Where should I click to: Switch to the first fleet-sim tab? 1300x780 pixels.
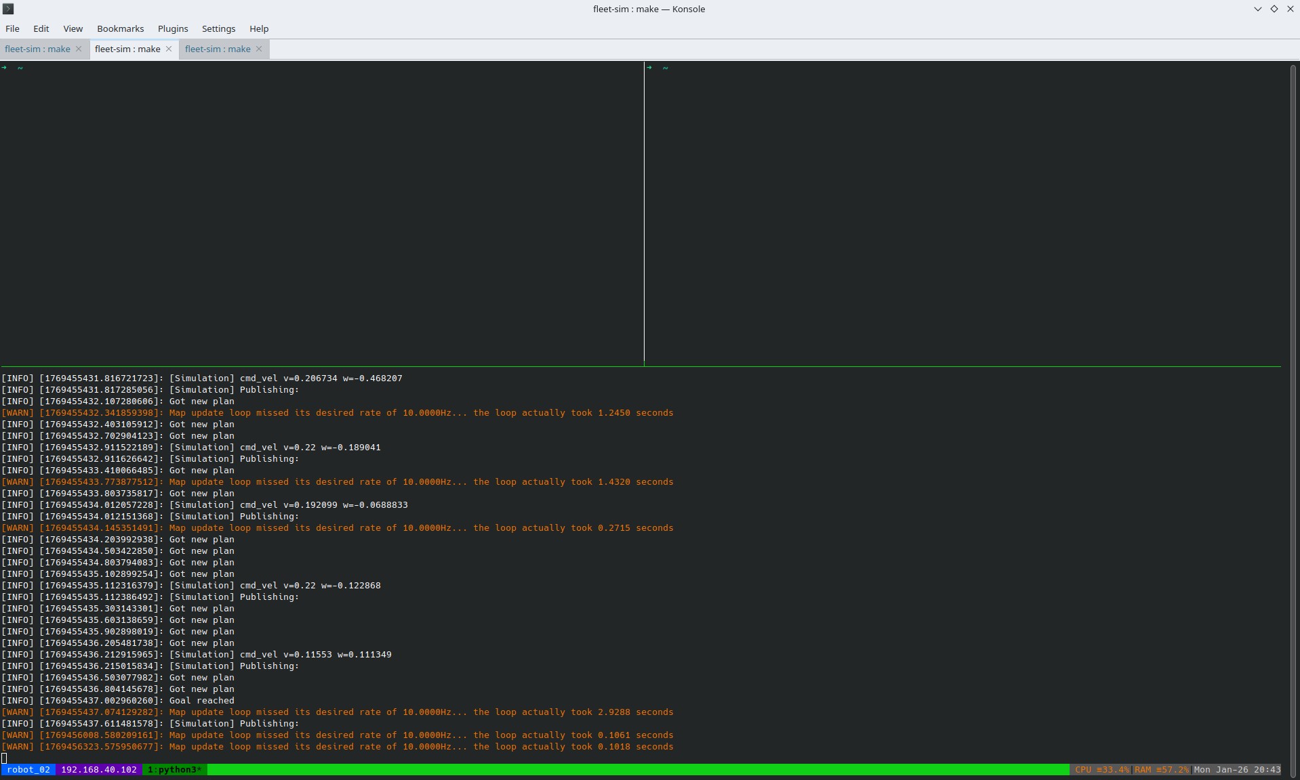[37, 49]
